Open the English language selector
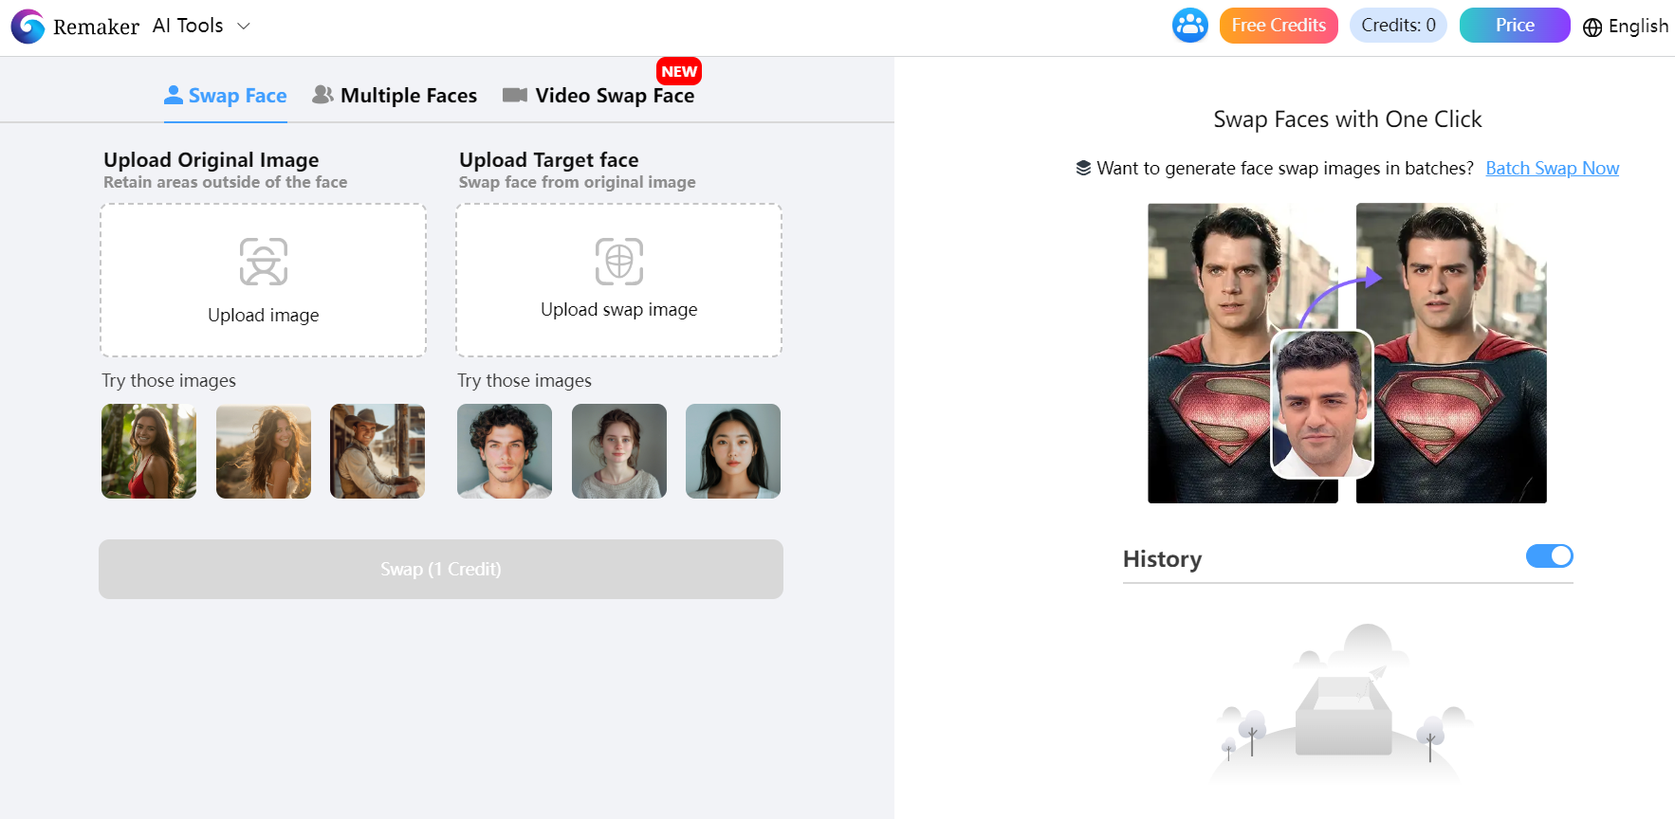 [x=1638, y=27]
